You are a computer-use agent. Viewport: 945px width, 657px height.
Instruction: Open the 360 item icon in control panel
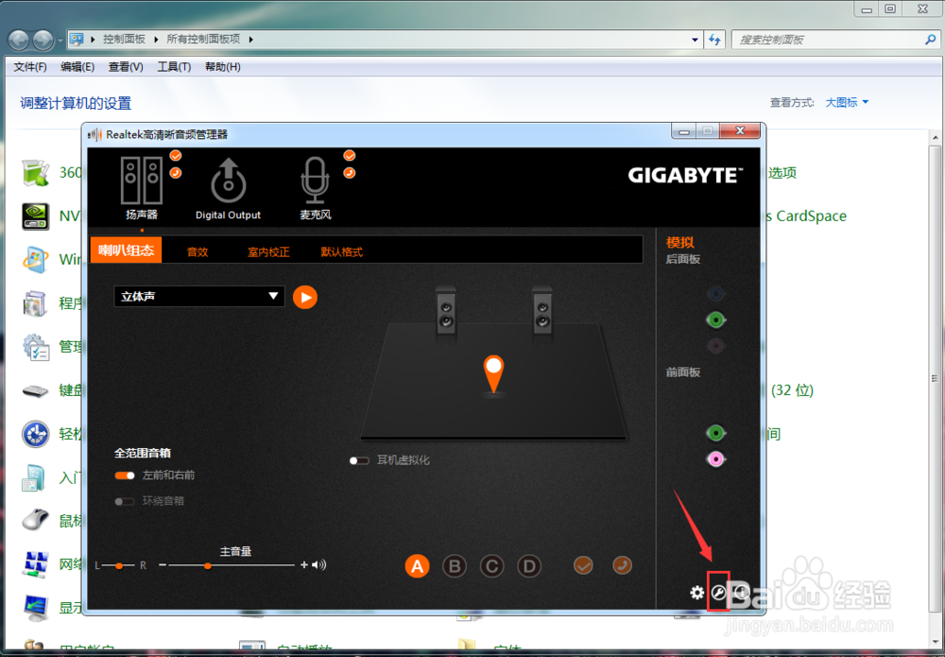(36, 172)
